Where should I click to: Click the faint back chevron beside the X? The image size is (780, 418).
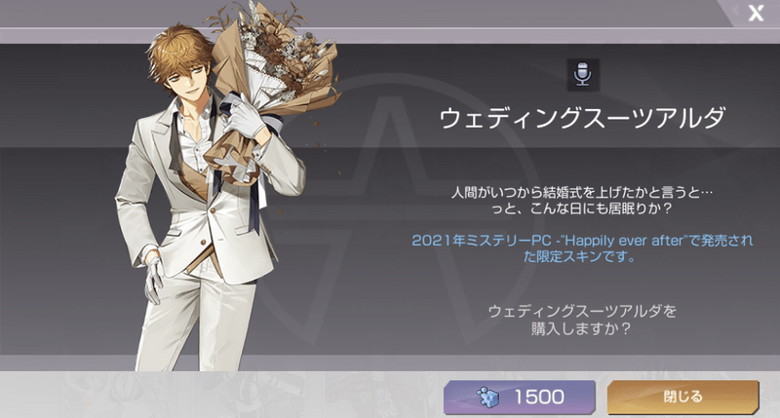click(x=735, y=11)
